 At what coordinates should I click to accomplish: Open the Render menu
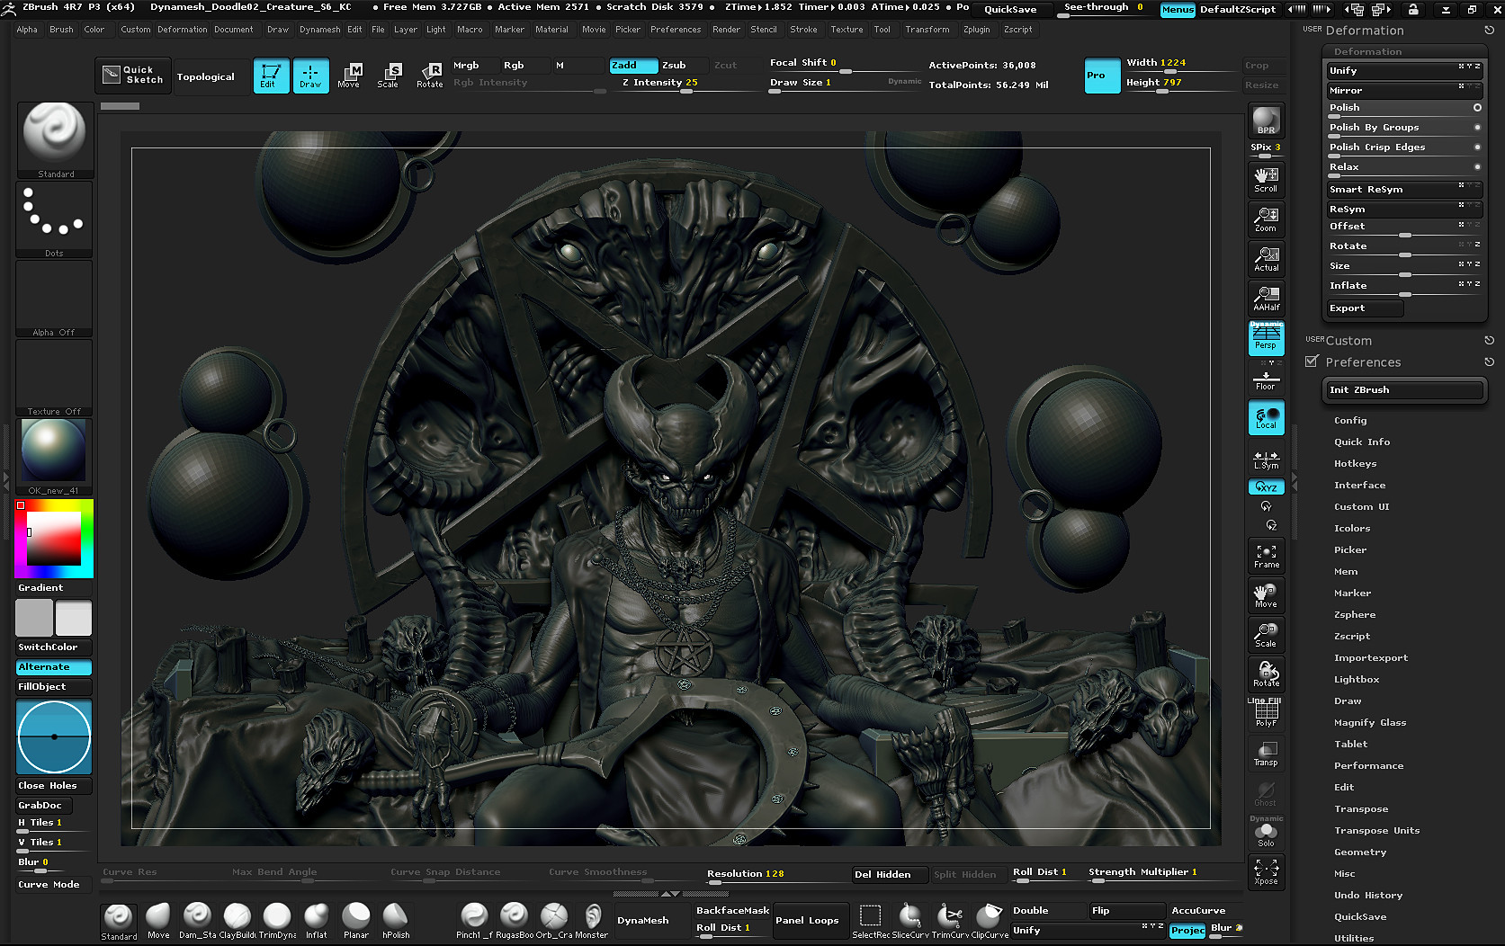pyautogui.click(x=726, y=30)
